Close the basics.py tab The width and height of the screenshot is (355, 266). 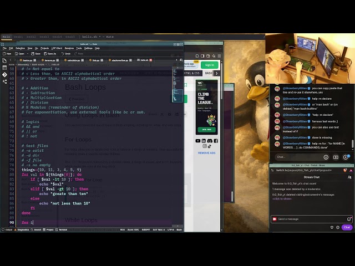click(34, 60)
